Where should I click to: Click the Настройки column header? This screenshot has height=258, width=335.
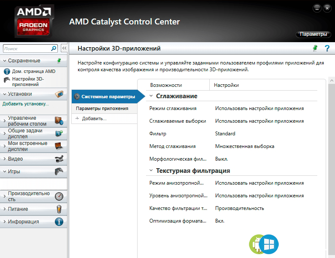click(x=226, y=85)
